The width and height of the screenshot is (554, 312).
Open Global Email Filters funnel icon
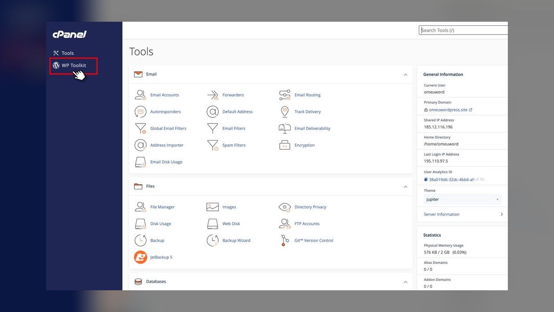(140, 128)
